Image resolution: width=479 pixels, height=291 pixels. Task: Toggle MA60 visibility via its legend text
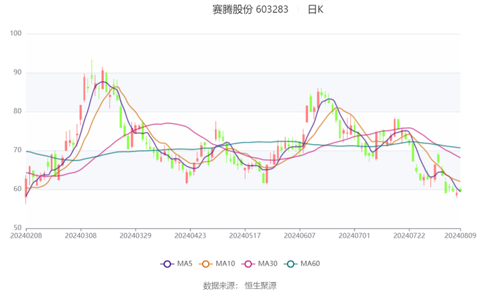(x=309, y=264)
